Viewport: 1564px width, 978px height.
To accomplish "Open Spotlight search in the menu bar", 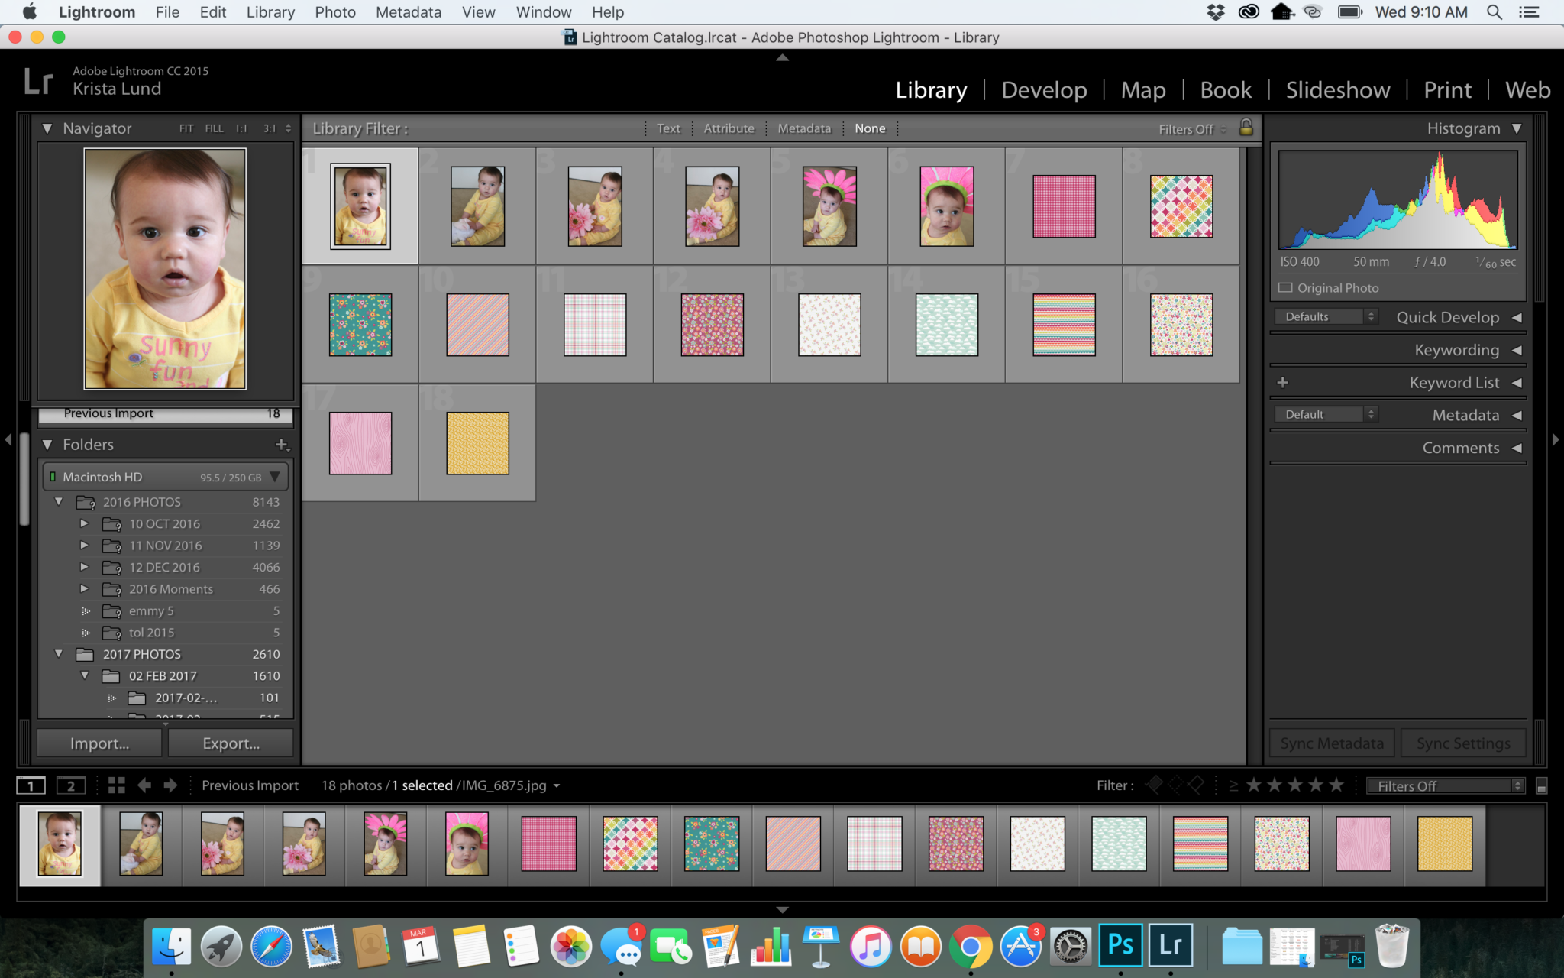I will tap(1495, 12).
